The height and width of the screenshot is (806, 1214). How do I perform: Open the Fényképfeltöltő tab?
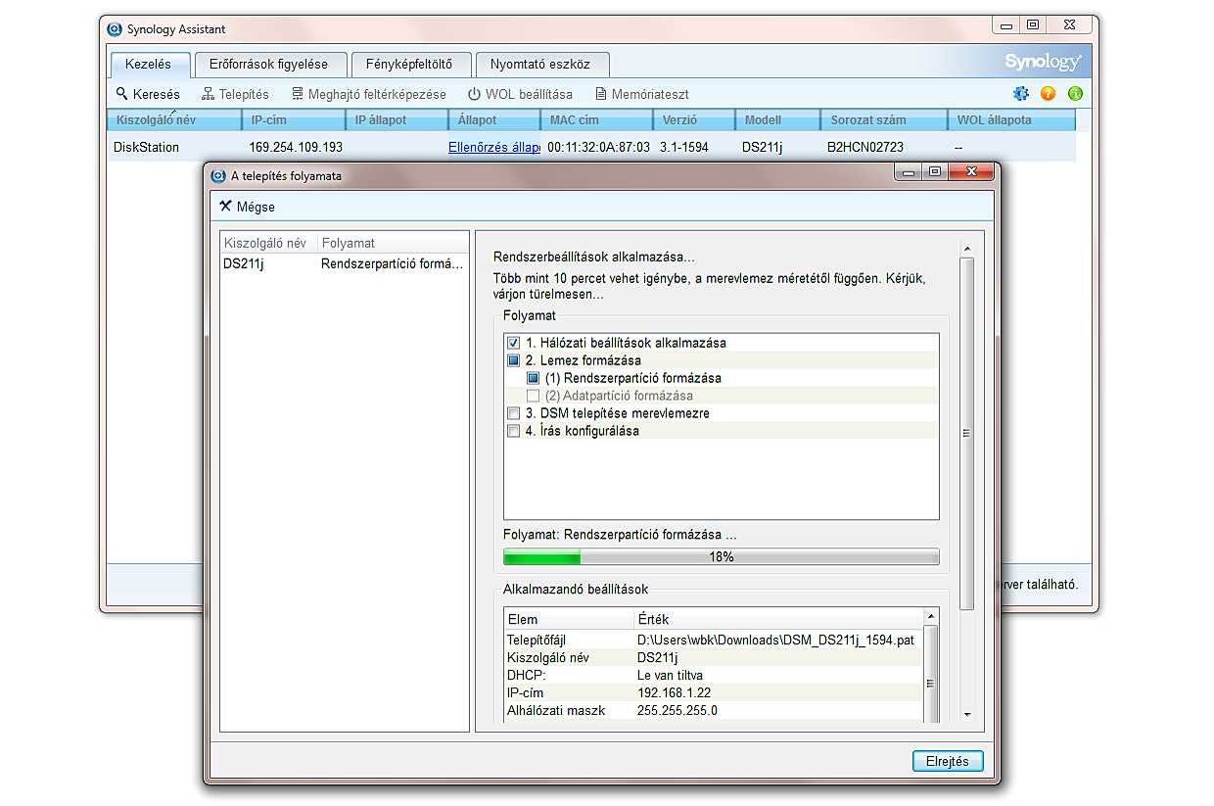[408, 65]
